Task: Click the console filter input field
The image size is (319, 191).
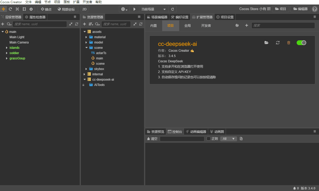Action: [182, 139]
